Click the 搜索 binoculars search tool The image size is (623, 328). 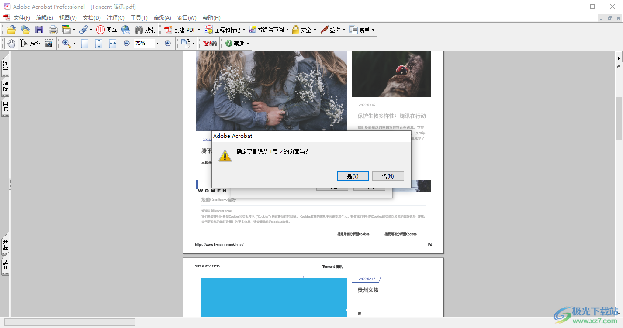pyautogui.click(x=145, y=30)
